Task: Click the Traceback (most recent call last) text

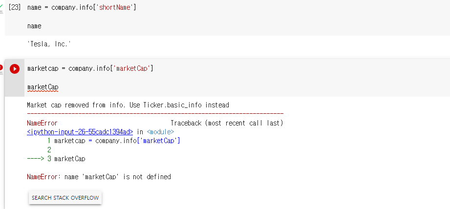Action: (x=227, y=123)
